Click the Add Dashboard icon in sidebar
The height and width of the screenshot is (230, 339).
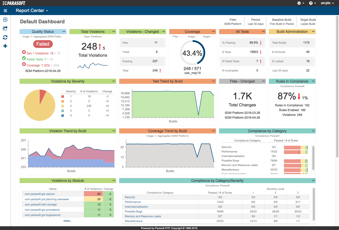5,20
